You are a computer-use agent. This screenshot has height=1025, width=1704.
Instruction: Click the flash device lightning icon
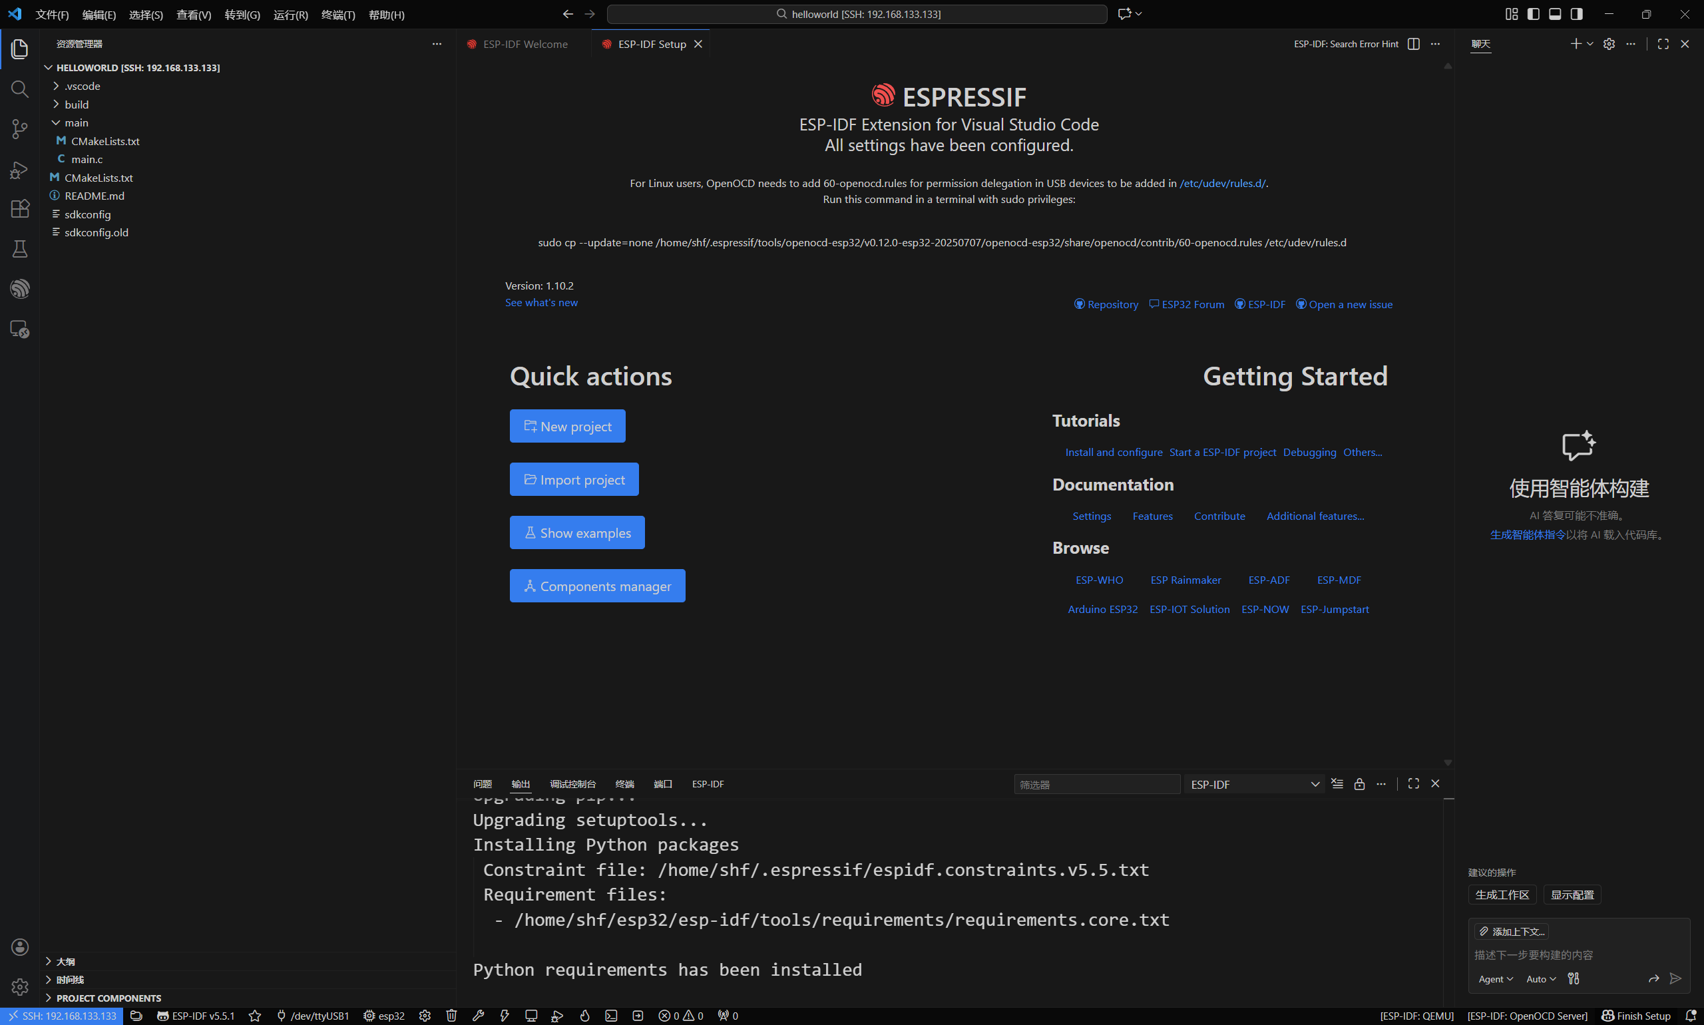click(x=505, y=1015)
